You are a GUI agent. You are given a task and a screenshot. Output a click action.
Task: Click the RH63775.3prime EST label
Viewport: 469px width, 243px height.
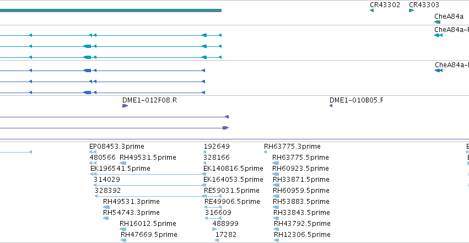click(x=292, y=147)
